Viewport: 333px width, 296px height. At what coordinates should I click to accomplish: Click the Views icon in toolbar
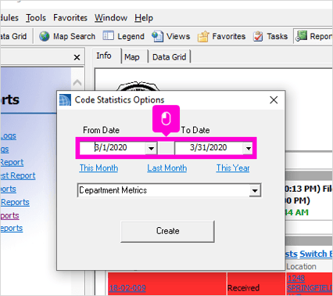158,36
